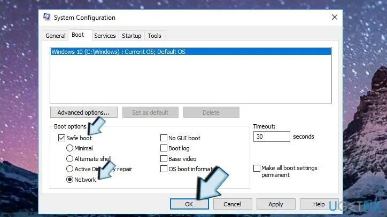Open Advanced options
The image size is (387, 217).
pyautogui.click(x=84, y=112)
